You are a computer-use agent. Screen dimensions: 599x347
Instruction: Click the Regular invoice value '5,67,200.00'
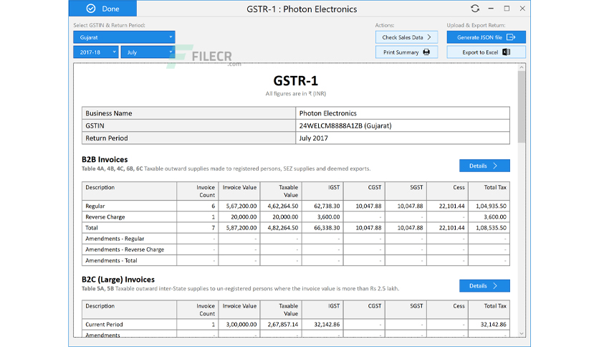tap(241, 206)
